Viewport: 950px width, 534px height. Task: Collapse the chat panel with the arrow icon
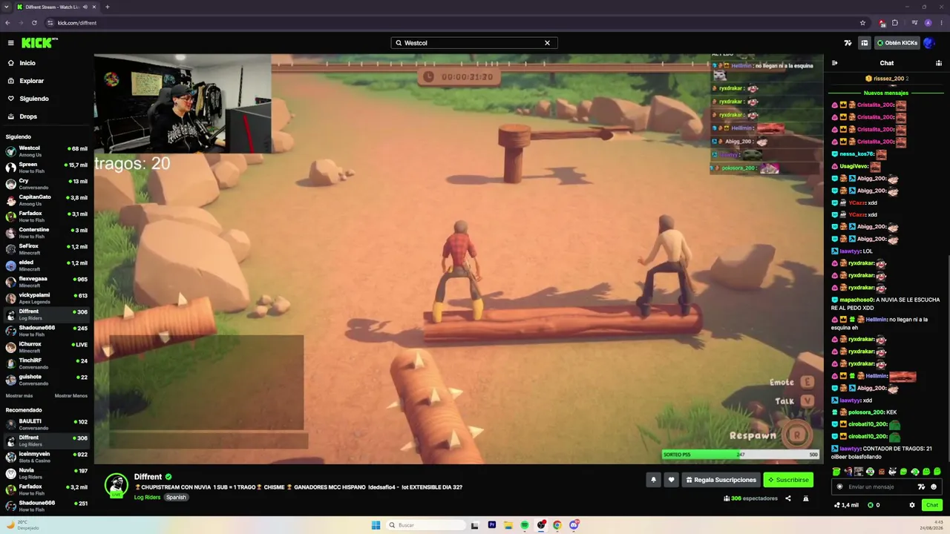835,63
